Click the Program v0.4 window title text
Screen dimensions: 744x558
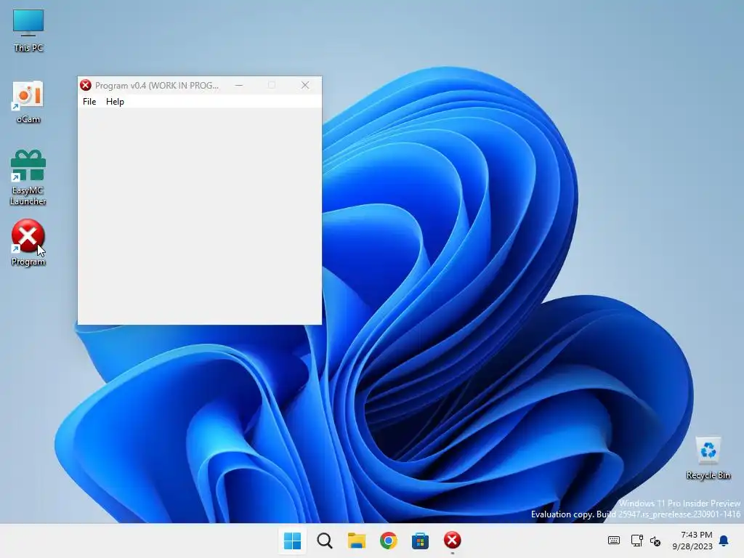(157, 86)
